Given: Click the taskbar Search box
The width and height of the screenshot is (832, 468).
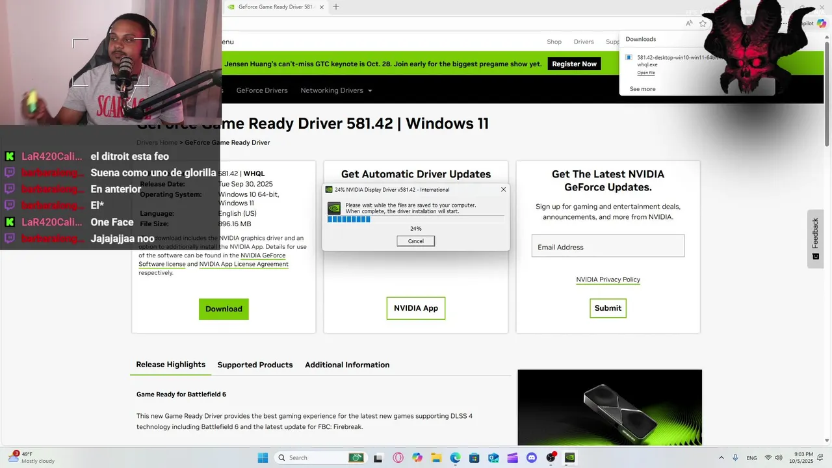Looking at the screenshot, I should coord(320,458).
